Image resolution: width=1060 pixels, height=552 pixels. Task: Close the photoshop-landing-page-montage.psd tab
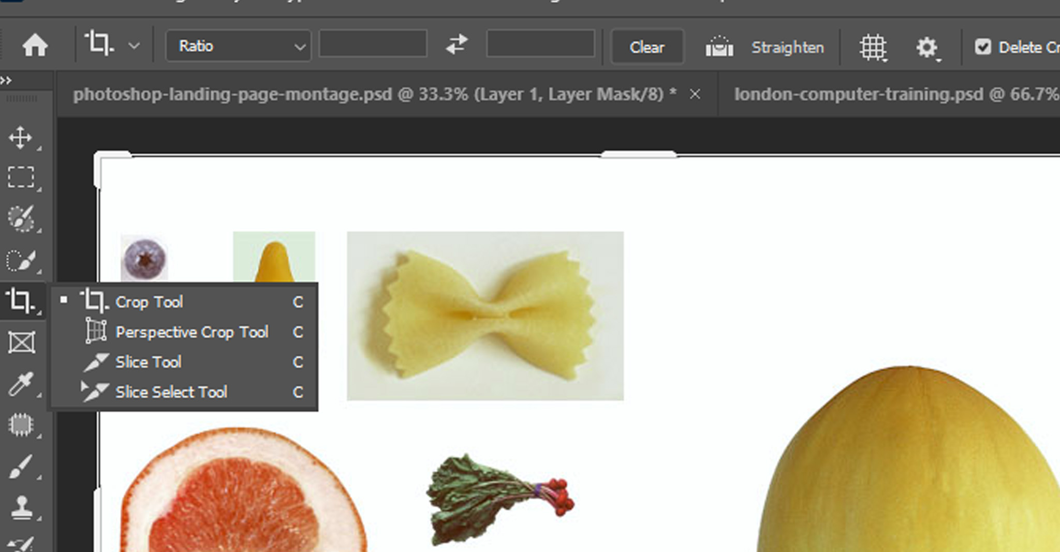point(695,94)
